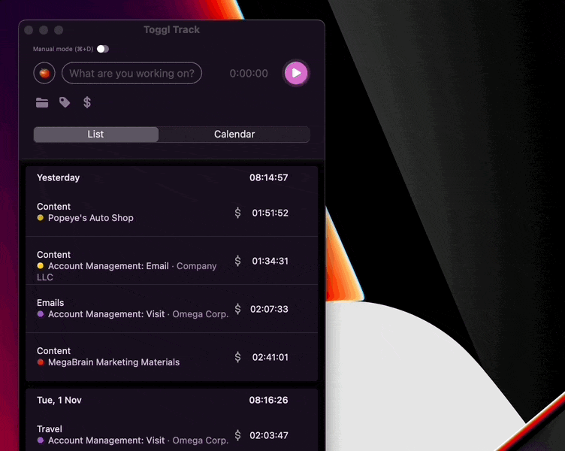The height and width of the screenshot is (451, 565).
Task: Expand the Yesterday group header
Action: tap(58, 178)
